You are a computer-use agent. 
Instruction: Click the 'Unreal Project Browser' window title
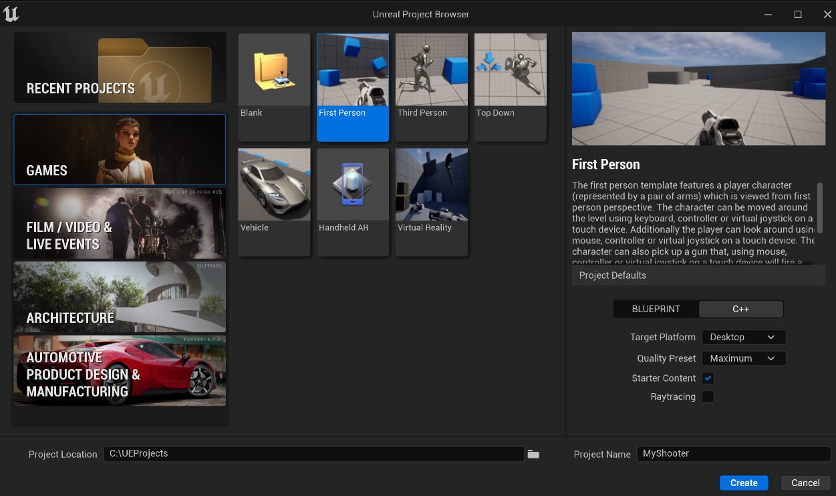tap(421, 14)
